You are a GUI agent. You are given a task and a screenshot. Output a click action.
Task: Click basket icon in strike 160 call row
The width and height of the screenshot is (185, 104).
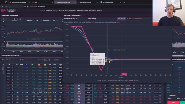[x=12, y=96]
